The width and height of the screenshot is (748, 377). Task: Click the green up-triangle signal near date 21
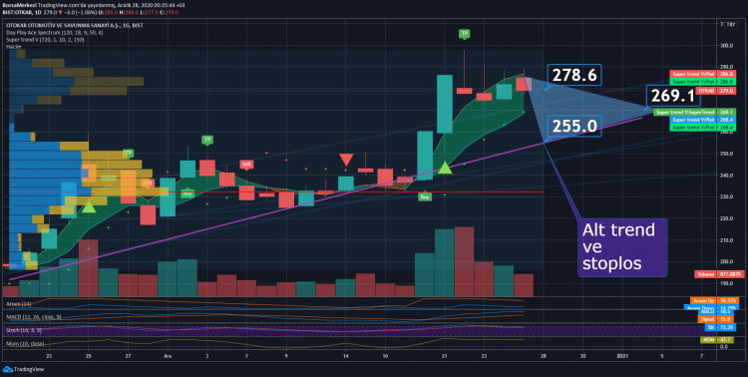coord(445,168)
